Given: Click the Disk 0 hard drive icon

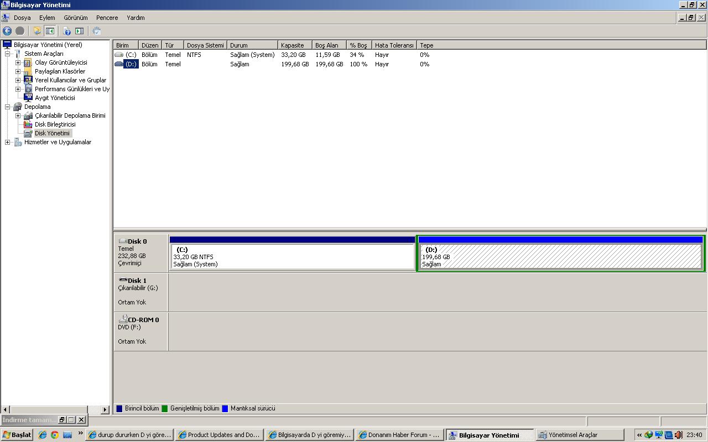Looking at the screenshot, I should pyautogui.click(x=123, y=241).
